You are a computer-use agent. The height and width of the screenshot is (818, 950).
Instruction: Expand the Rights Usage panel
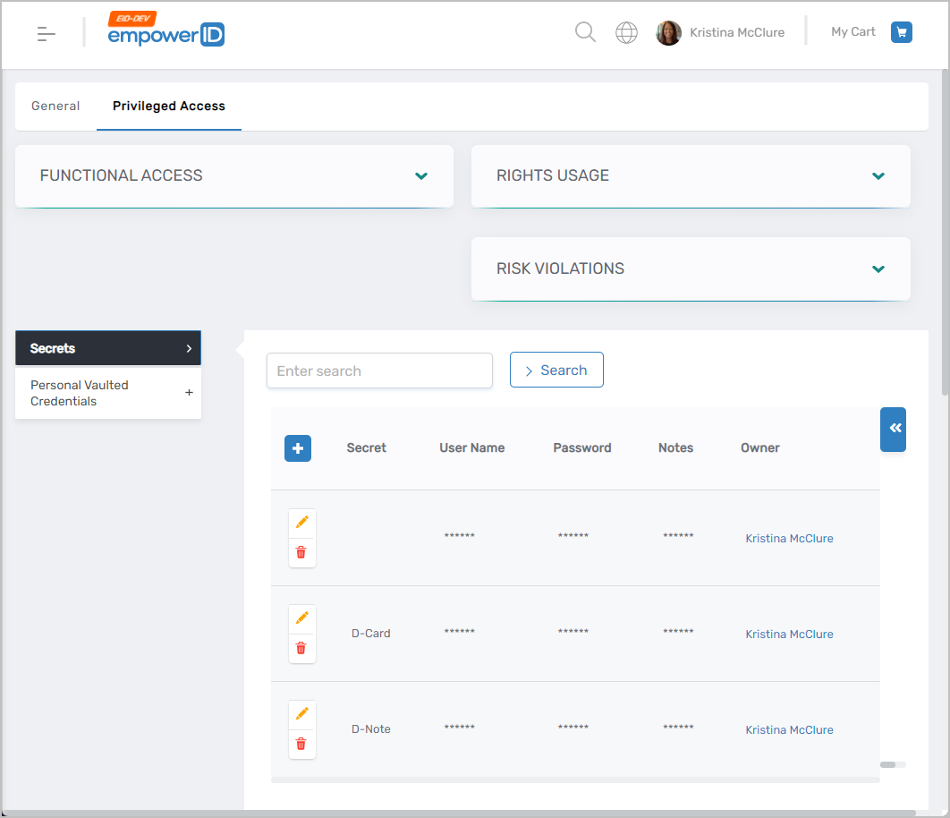(878, 176)
